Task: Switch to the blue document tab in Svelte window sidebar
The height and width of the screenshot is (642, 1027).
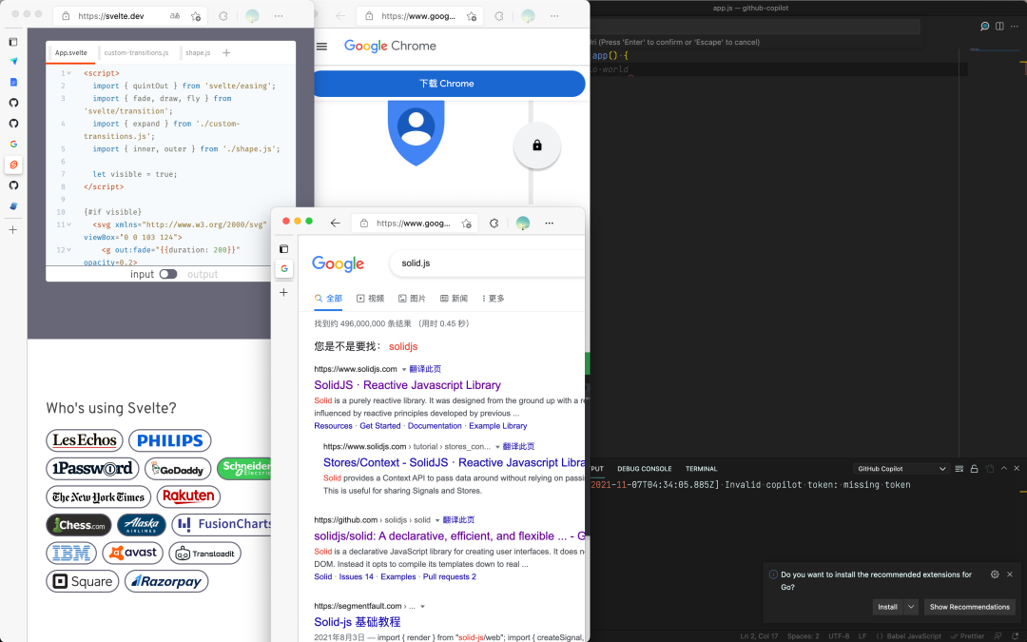Action: point(13,82)
